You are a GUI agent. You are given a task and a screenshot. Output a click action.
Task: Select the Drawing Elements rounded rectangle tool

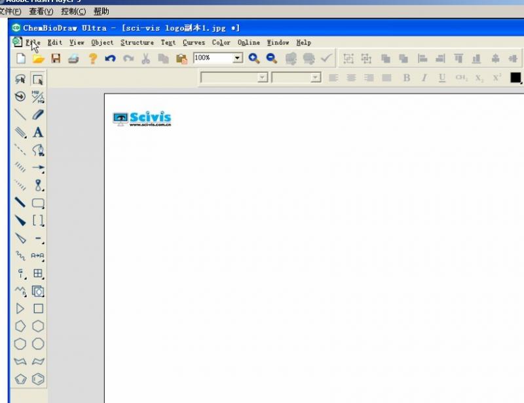pyautogui.click(x=38, y=203)
